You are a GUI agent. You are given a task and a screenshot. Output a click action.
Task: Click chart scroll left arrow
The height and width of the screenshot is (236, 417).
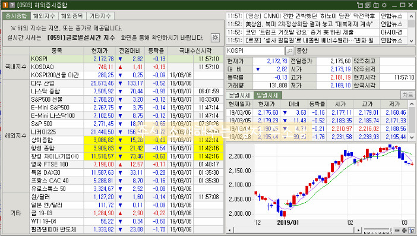pyautogui.click(x=230, y=231)
